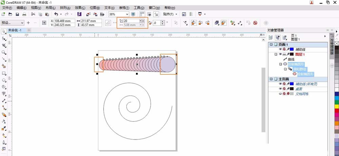Toggle edit pencil of 辅助线(所有页) layer
This screenshot has width=339, height=156.
point(288,84)
